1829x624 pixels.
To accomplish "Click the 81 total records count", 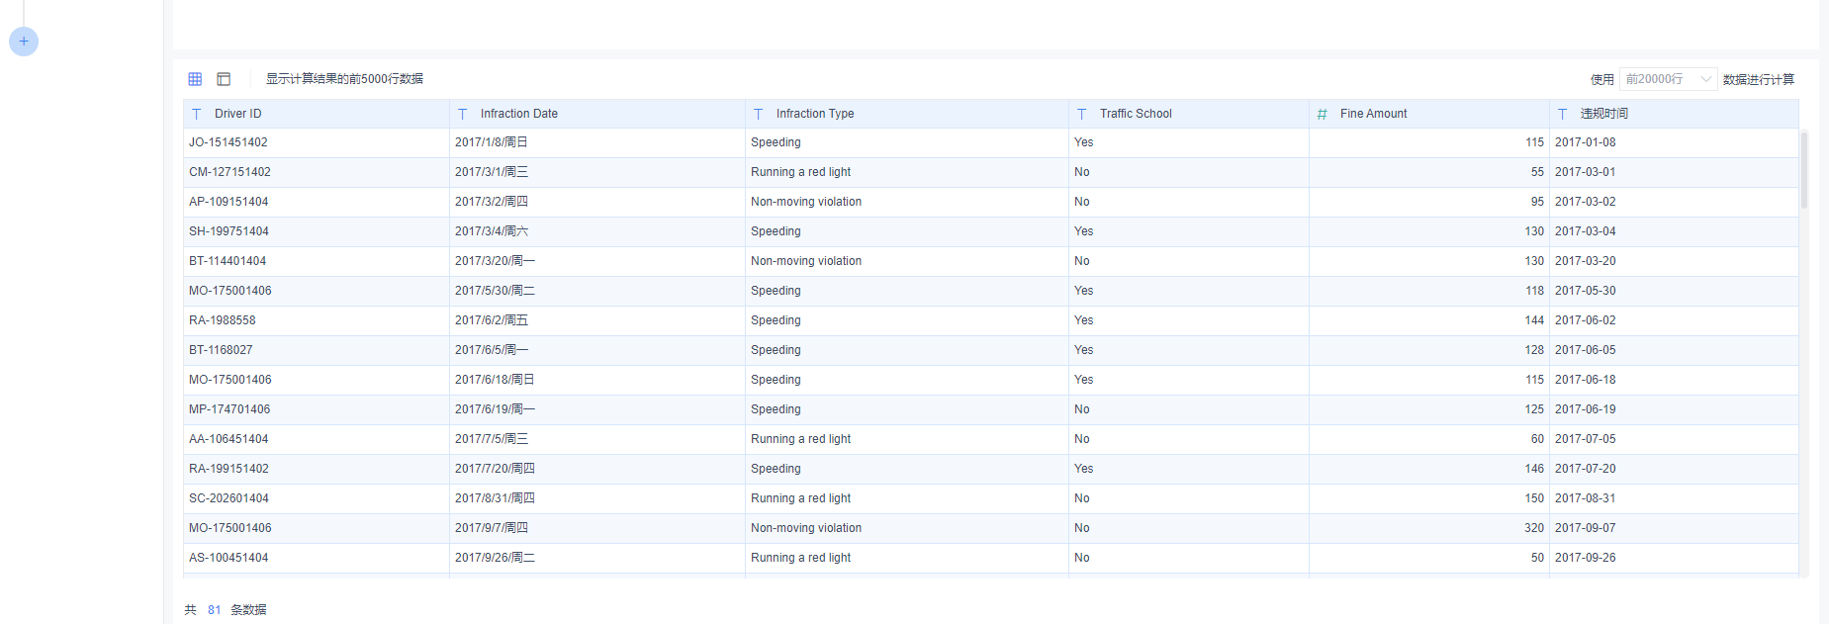I will [214, 610].
